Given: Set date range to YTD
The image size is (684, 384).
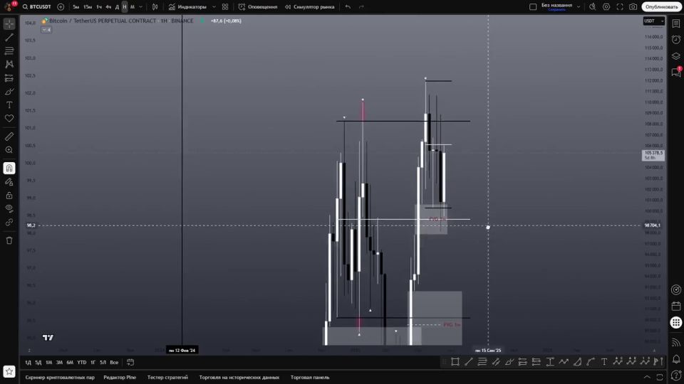Looking at the screenshot, I should [x=81, y=362].
